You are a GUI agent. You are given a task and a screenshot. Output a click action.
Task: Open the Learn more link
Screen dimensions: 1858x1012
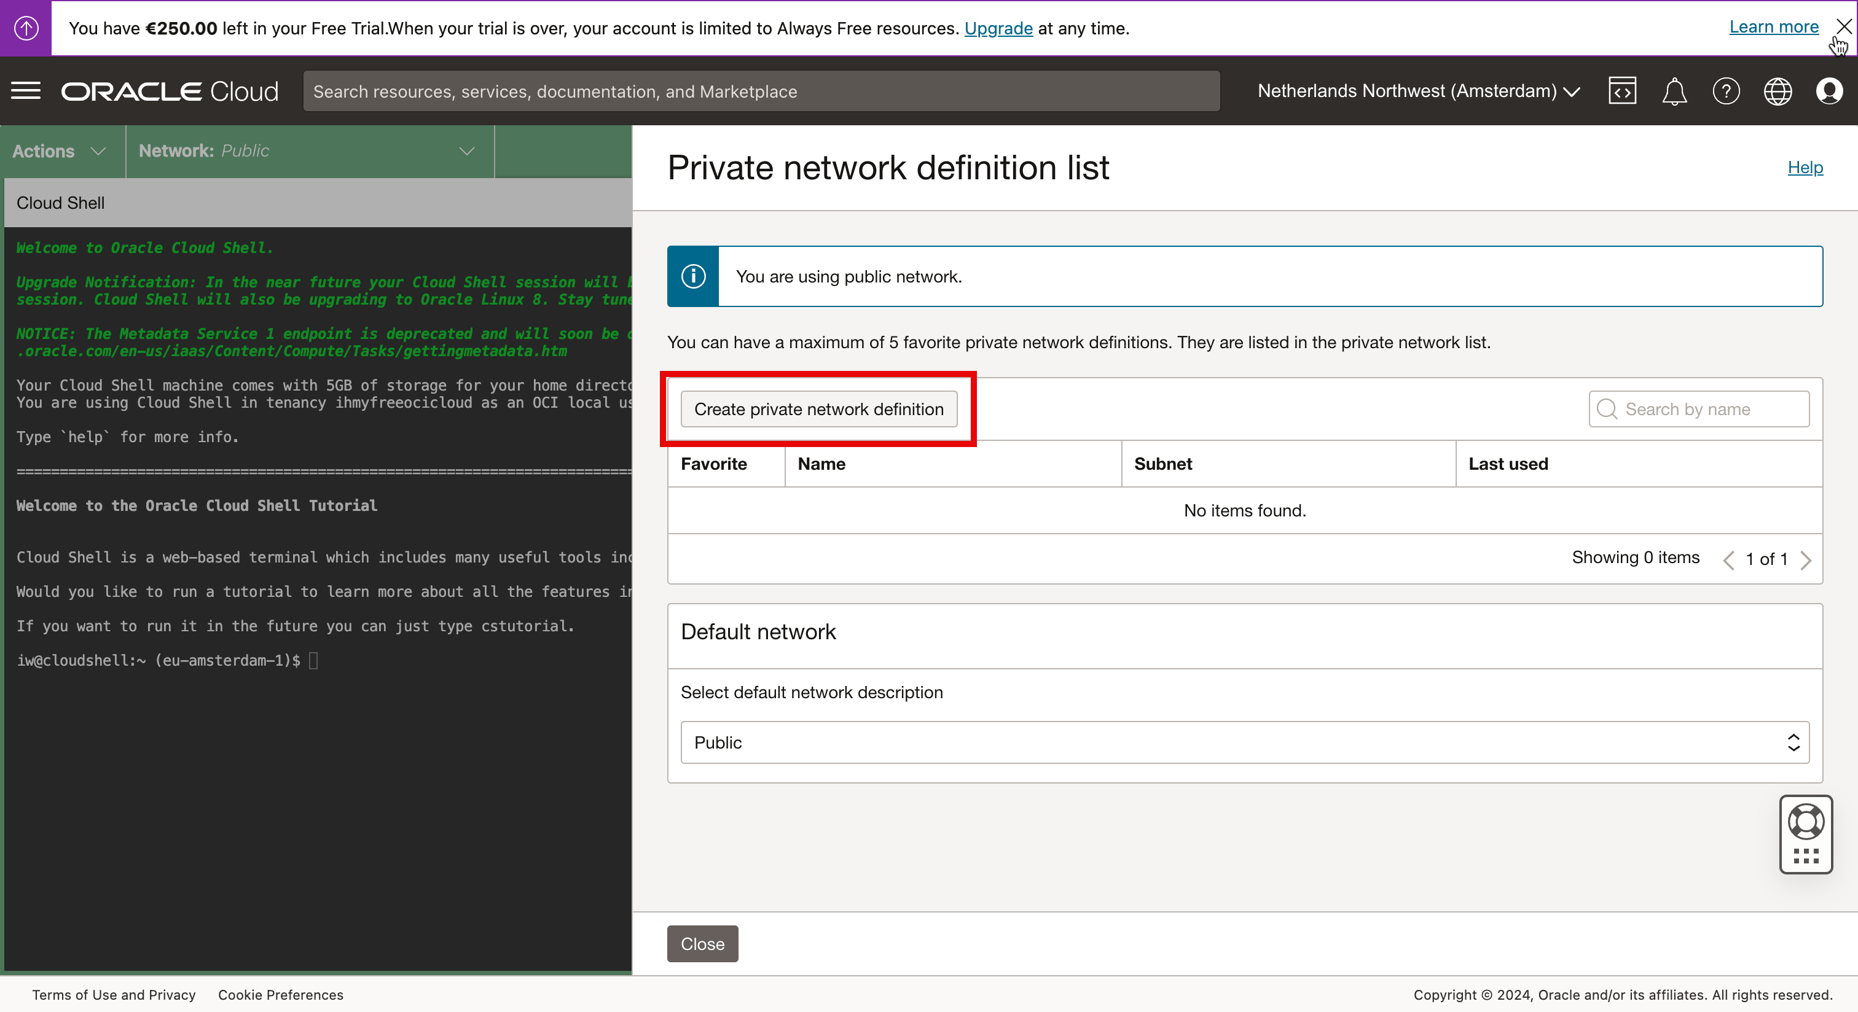tap(1773, 28)
